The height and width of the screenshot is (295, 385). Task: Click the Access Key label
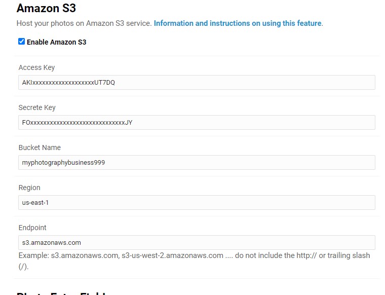pos(36,67)
